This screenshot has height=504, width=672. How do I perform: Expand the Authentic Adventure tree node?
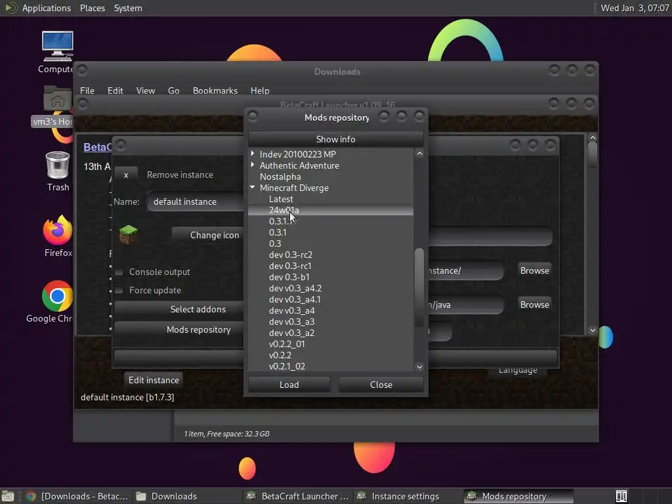click(253, 165)
